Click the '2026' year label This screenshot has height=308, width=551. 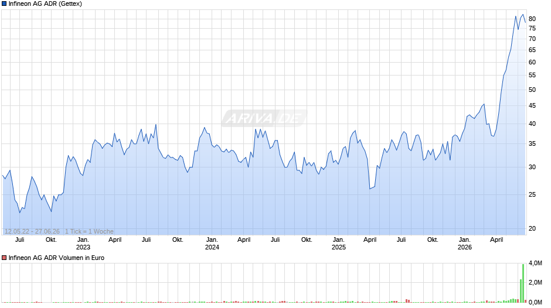(x=465, y=247)
